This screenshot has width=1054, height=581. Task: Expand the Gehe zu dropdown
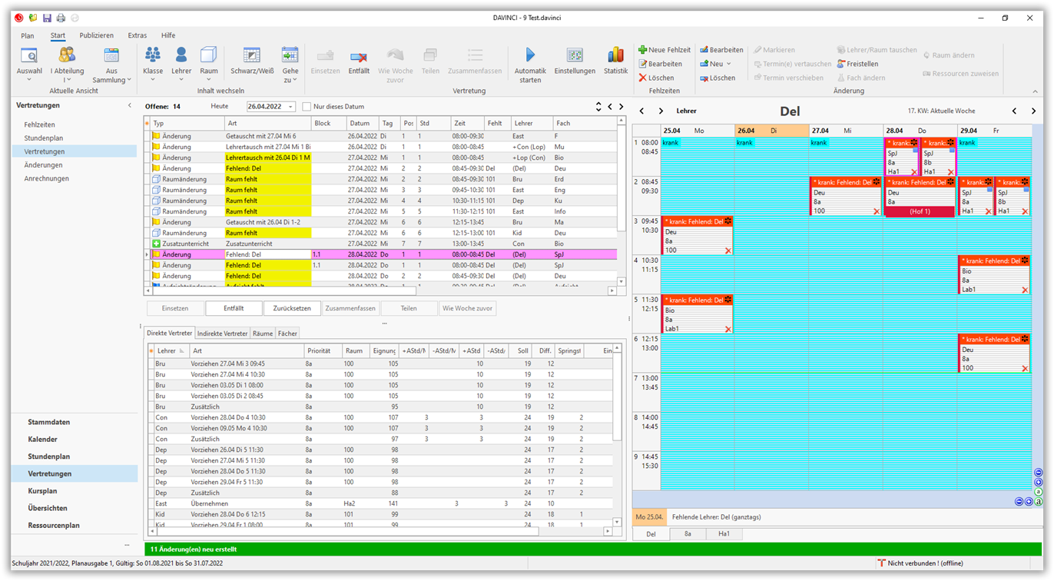[x=290, y=80]
